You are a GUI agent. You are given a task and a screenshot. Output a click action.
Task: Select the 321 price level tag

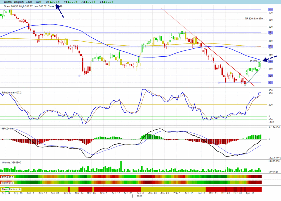[x=270, y=83]
